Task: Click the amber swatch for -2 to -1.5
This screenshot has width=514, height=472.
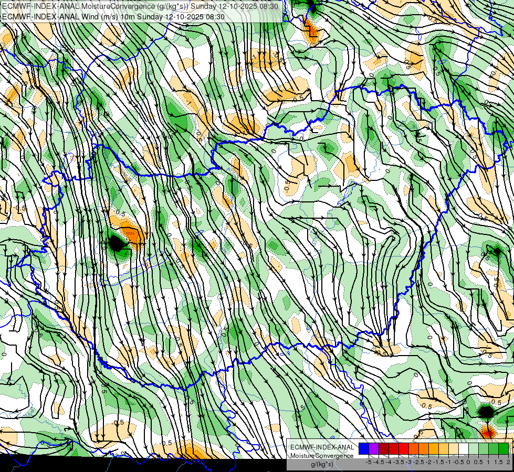Action: pyautogui.click(x=434, y=448)
